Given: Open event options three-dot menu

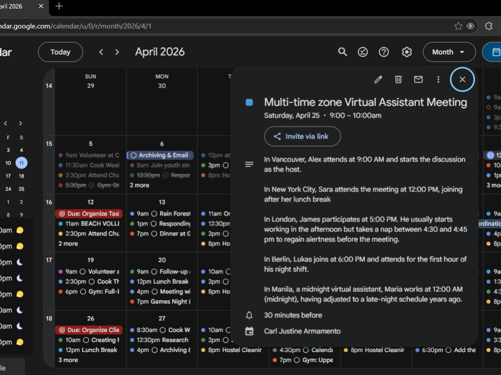Looking at the screenshot, I should pyautogui.click(x=438, y=79).
